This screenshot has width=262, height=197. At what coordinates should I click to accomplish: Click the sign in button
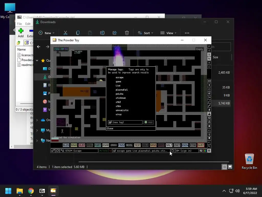pyautogui.click(x=187, y=151)
